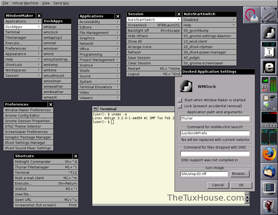Open the Virtual Machine menu

(x=25, y=3)
